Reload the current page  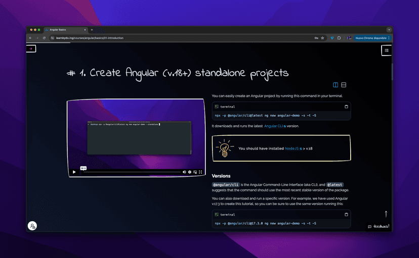click(x=44, y=38)
